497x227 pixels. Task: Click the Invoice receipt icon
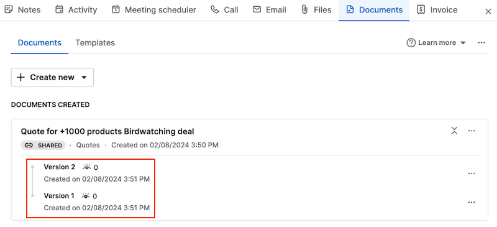point(421,9)
